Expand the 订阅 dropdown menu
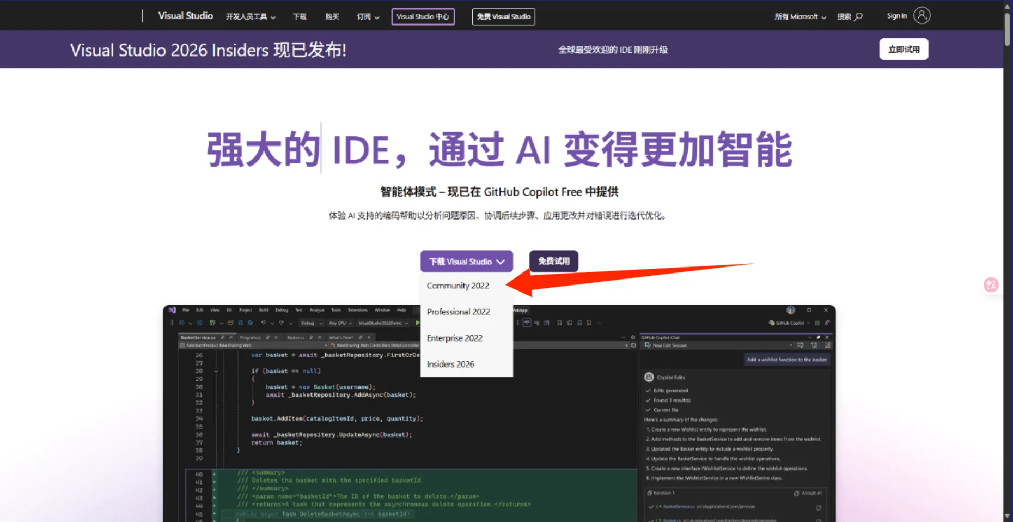1013x522 pixels. coord(368,16)
